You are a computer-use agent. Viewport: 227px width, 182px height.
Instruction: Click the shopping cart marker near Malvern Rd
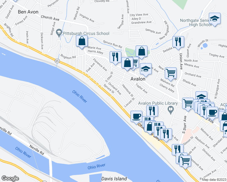click(x=171, y=74)
